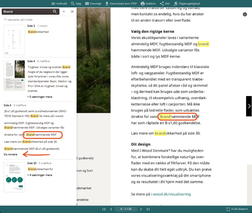Click the 'Dit design' heading

141,144
